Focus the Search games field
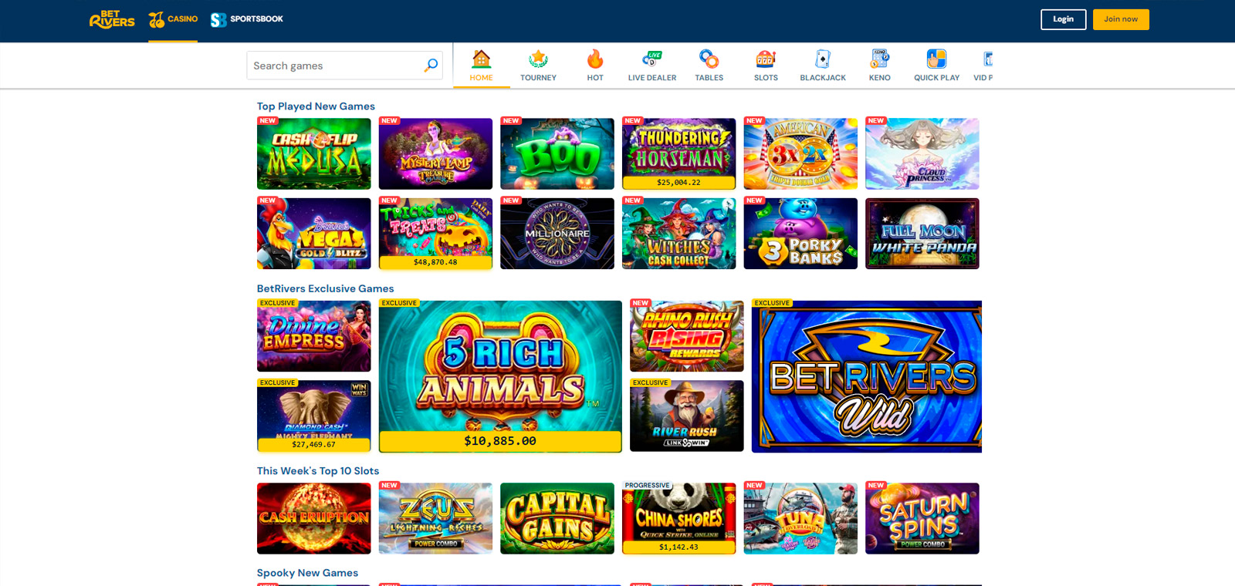Viewport: 1235px width, 586px height. tap(344, 66)
